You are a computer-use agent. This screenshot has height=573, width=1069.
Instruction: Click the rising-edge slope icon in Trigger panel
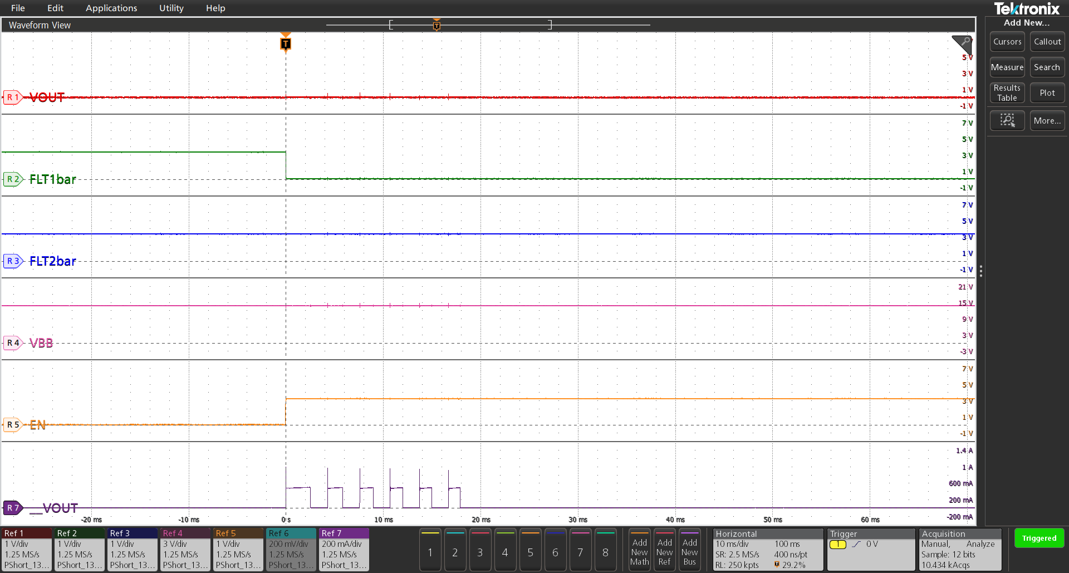click(x=857, y=544)
